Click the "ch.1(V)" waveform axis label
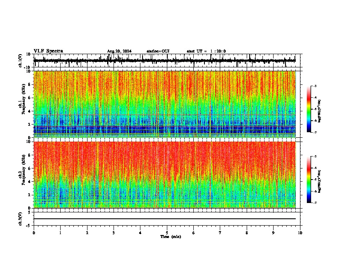This screenshot has width=338, height=261. pyautogui.click(x=20, y=61)
